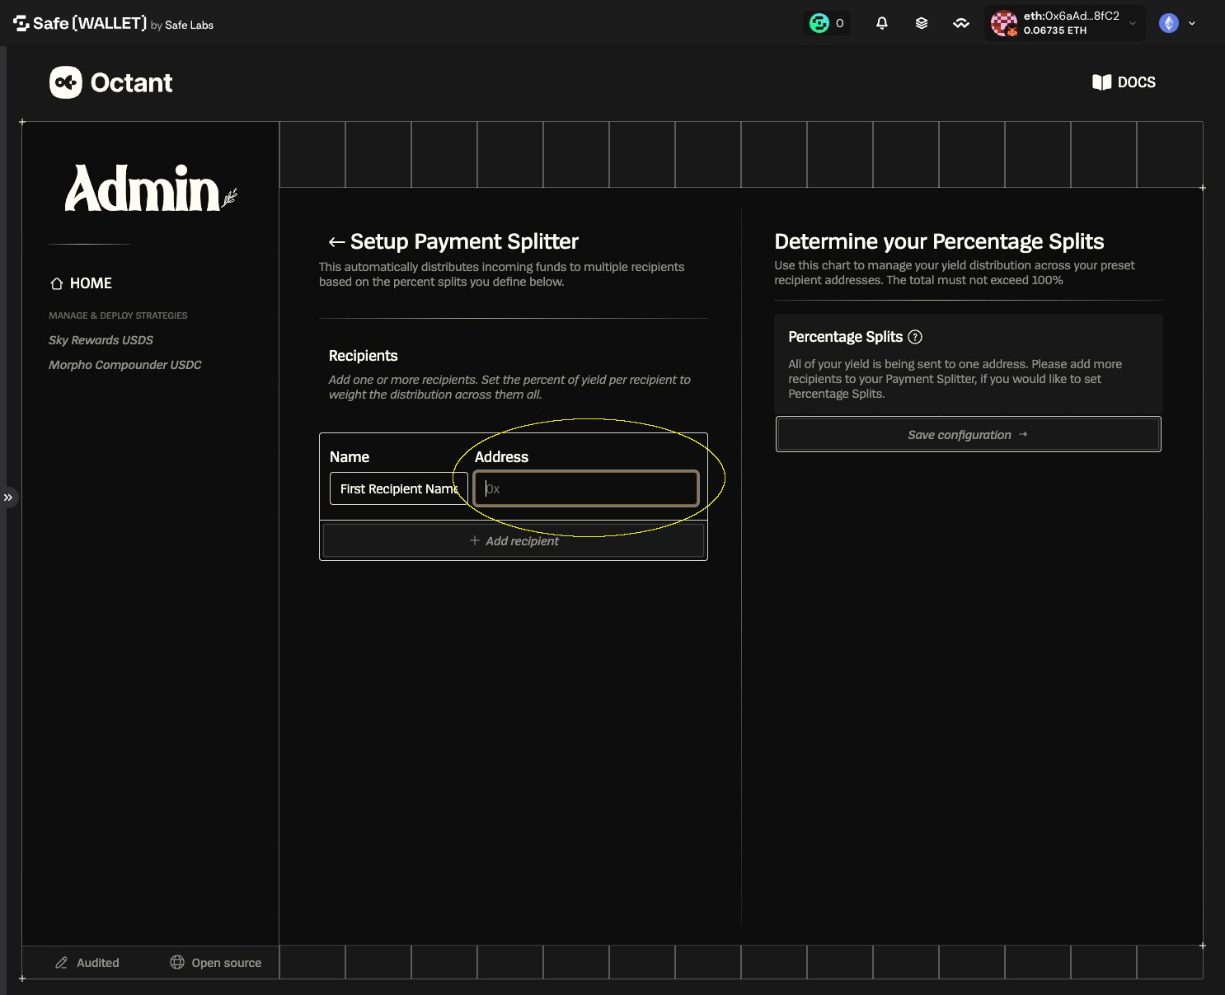Click the arrow in Save configuration
The width and height of the screenshot is (1225, 995).
pyautogui.click(x=1023, y=434)
